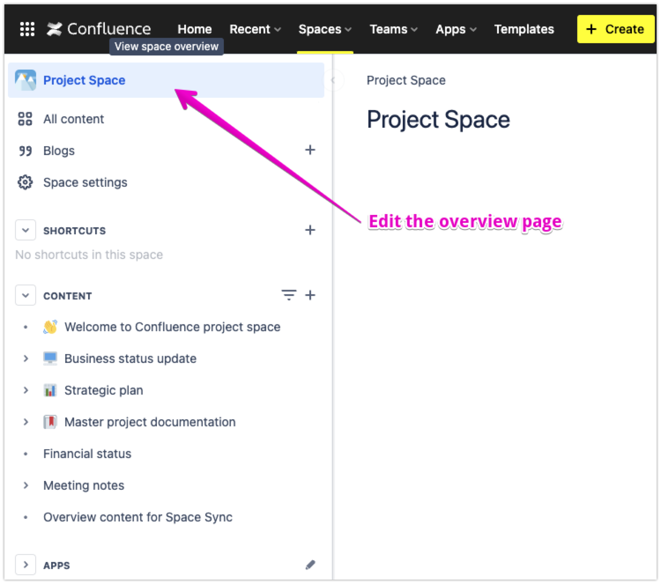This screenshot has width=661, height=584.
Task: Expand the Apps section
Action: [x=26, y=565]
